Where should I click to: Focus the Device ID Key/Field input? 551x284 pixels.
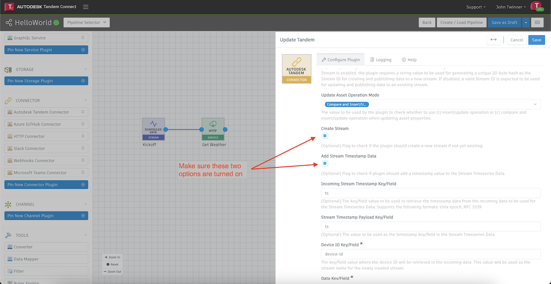(431, 254)
